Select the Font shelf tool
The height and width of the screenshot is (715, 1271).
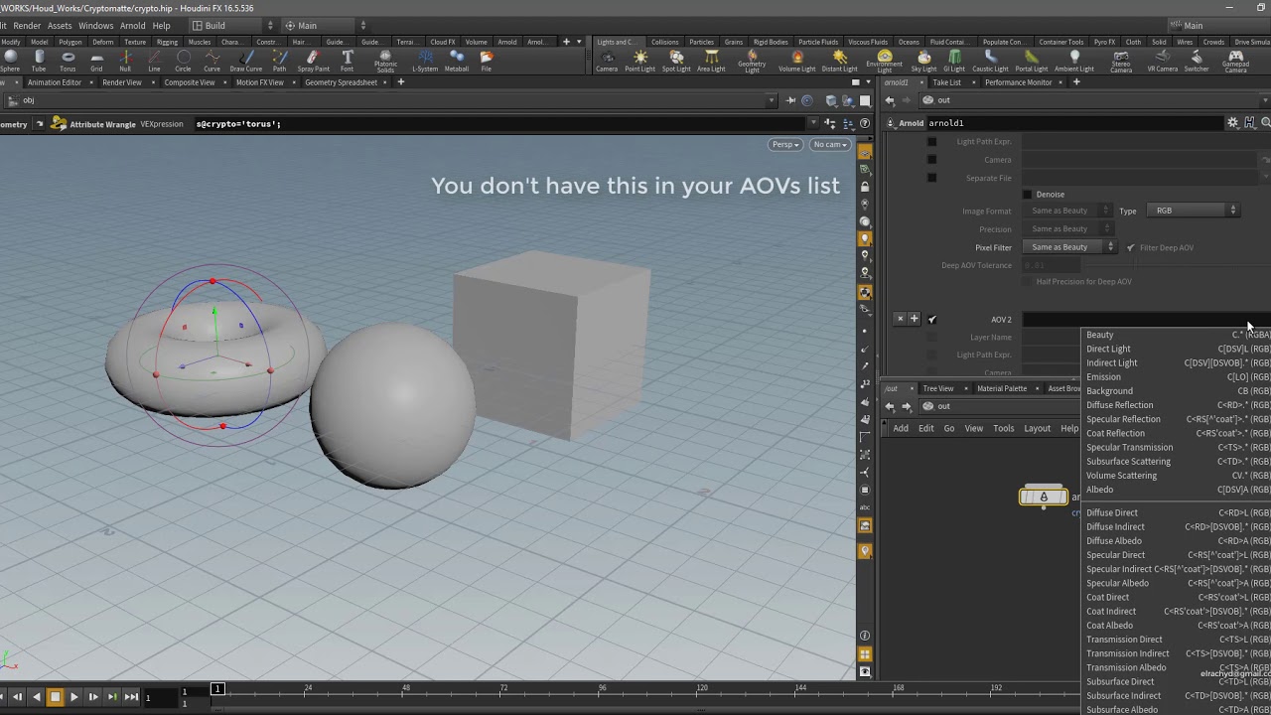347,61
